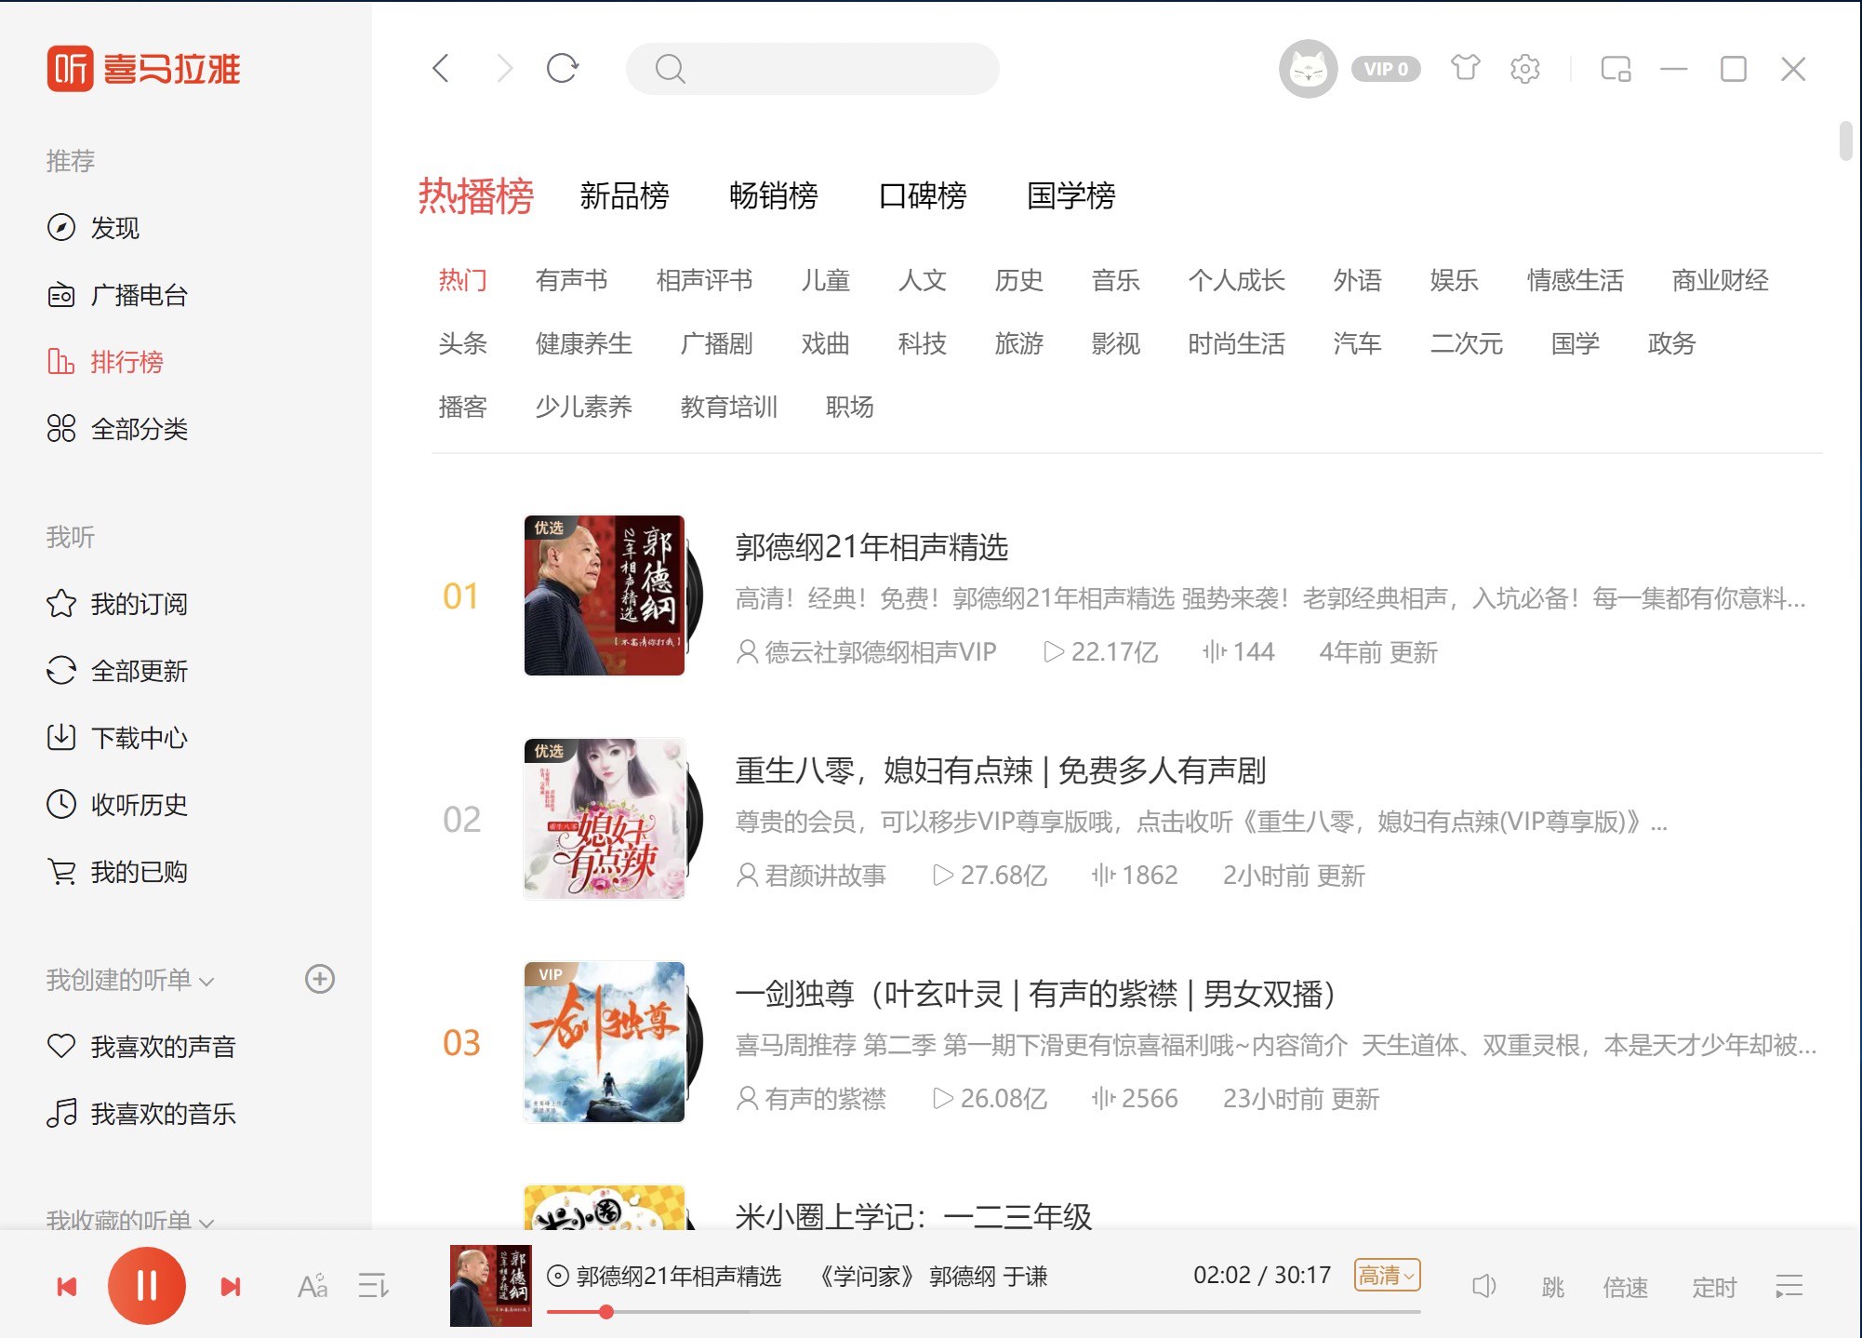
Task: Go to the previous track
Action: [67, 1287]
